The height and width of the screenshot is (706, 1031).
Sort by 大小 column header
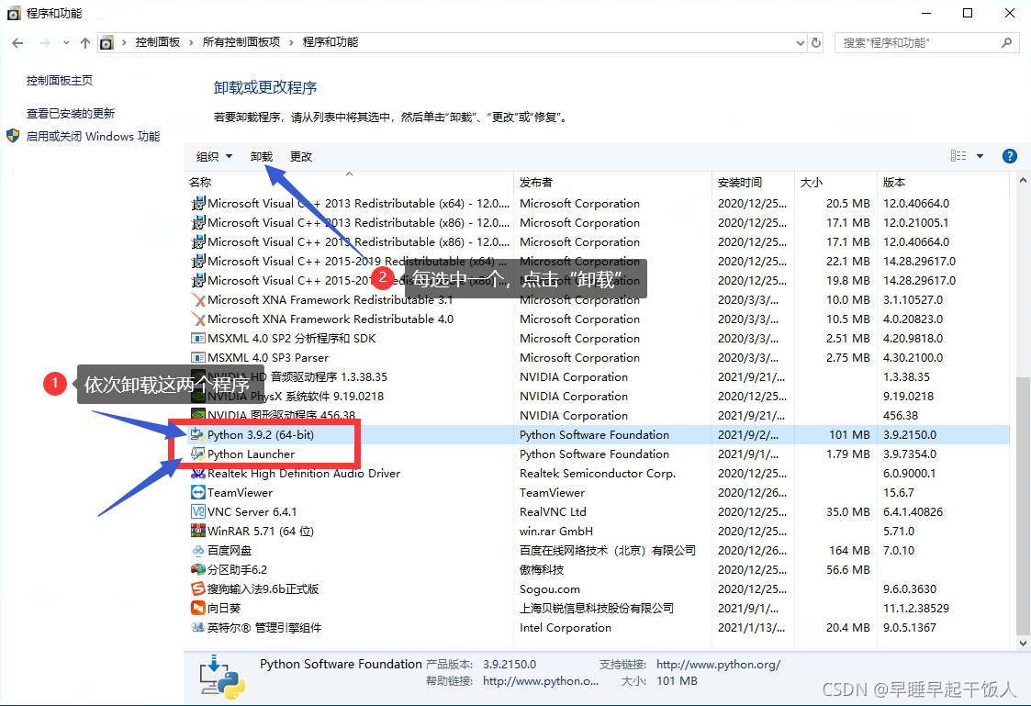pos(811,182)
